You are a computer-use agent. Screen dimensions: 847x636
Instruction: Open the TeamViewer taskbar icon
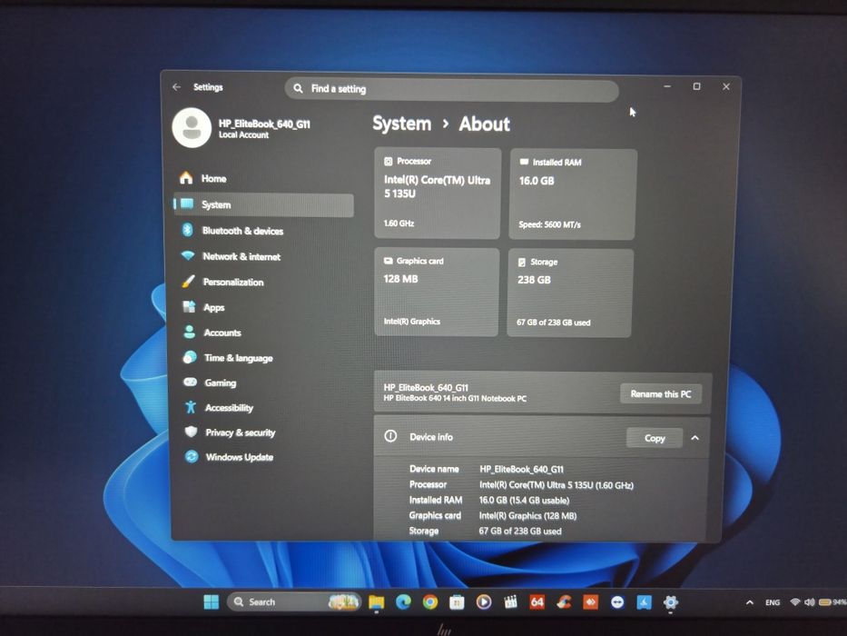[617, 601]
